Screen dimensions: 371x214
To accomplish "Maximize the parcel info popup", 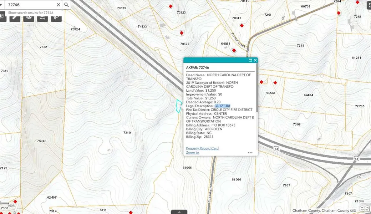I will pos(250,60).
